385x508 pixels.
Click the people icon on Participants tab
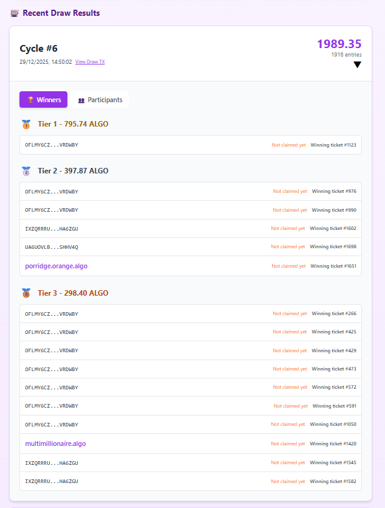coord(81,100)
